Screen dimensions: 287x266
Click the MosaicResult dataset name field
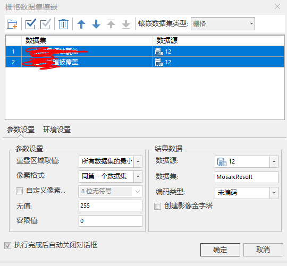(x=247, y=177)
